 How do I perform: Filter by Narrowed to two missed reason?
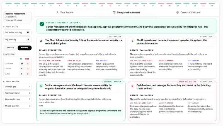[x=18, y=99]
